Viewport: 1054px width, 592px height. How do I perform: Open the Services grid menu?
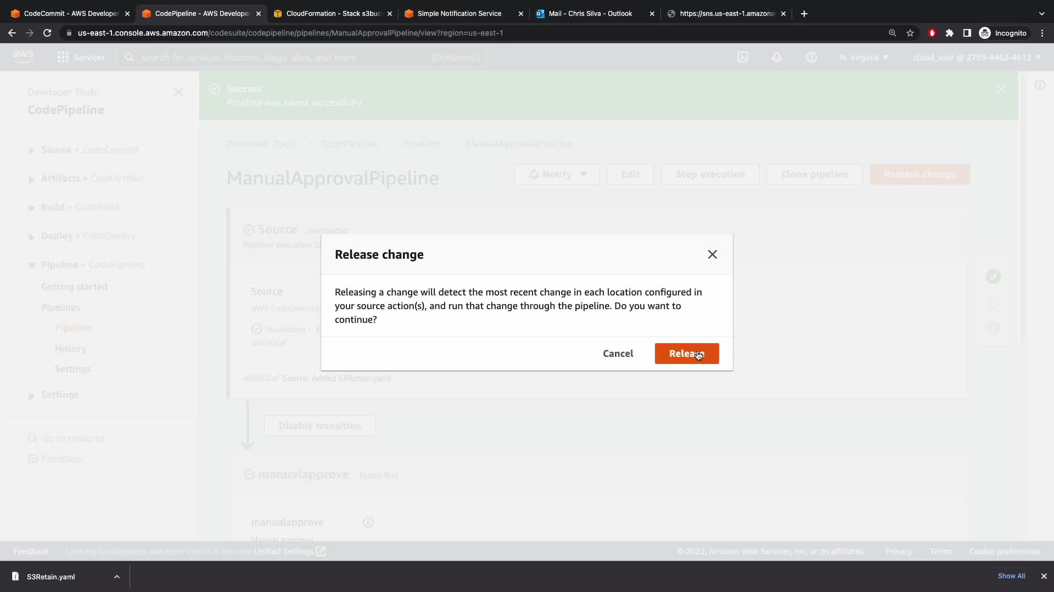(80, 58)
